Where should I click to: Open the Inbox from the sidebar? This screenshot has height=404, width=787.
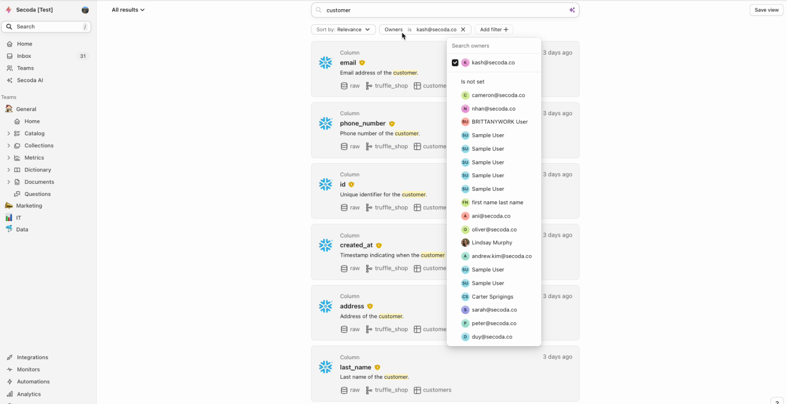24,56
